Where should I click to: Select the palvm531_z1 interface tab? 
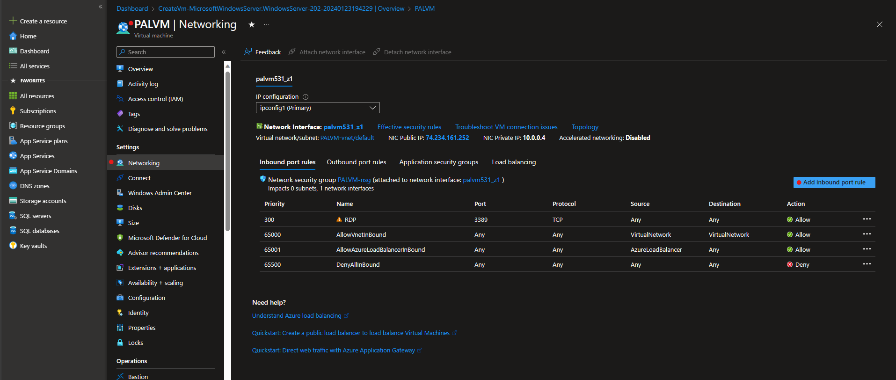274,79
